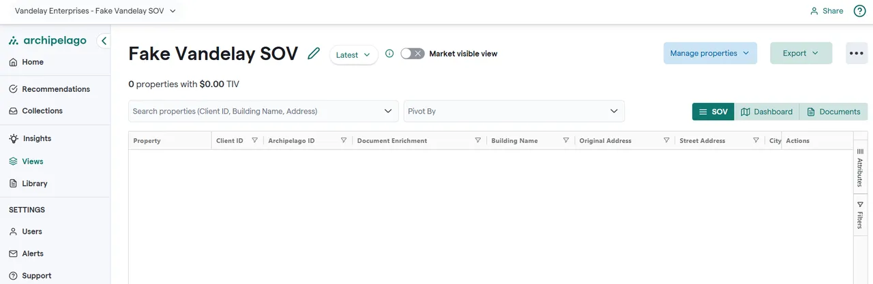Click the Share button

click(x=826, y=11)
